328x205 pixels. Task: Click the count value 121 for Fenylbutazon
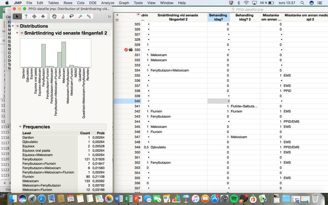(87, 159)
